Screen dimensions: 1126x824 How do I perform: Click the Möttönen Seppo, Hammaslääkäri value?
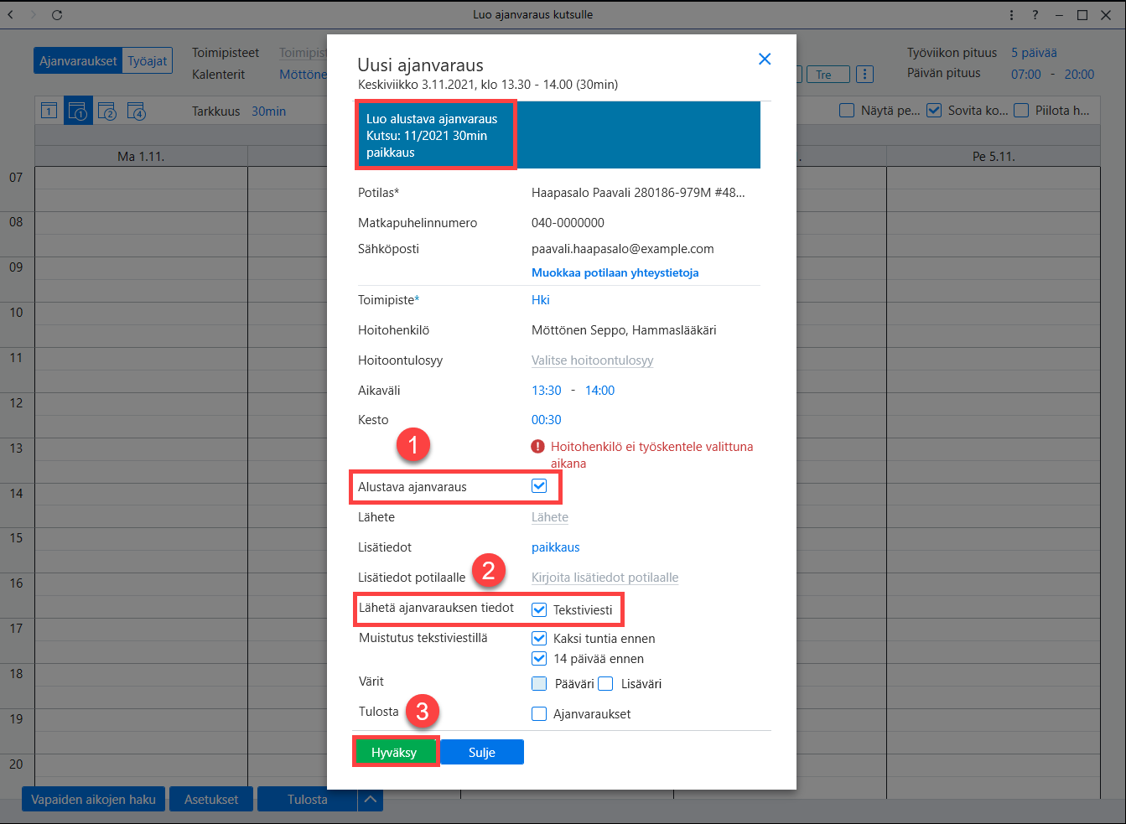pyautogui.click(x=624, y=329)
